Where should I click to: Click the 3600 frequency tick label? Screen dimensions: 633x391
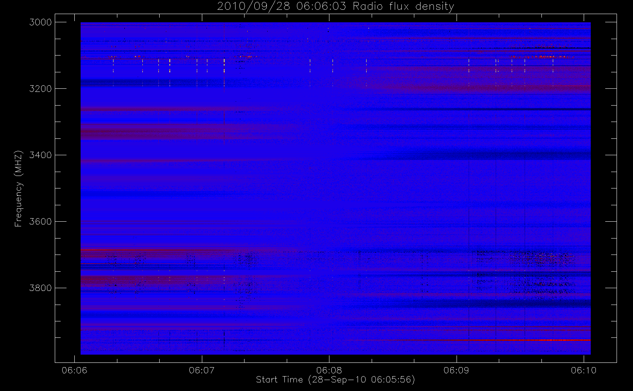tap(40, 222)
